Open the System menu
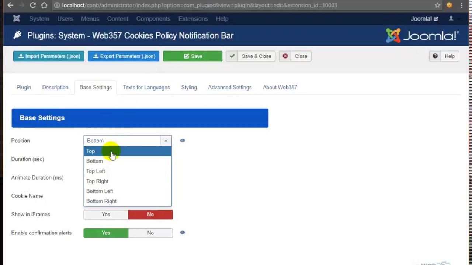Image resolution: width=472 pixels, height=265 pixels. (39, 19)
